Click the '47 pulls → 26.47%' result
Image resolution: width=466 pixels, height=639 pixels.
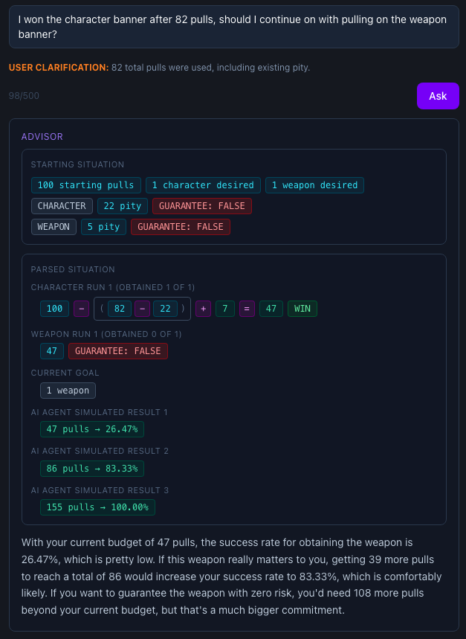pyautogui.click(x=92, y=429)
